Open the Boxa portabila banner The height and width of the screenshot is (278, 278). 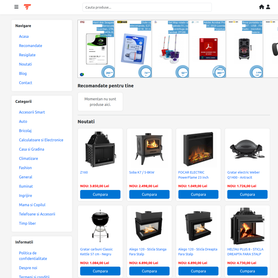245,49
